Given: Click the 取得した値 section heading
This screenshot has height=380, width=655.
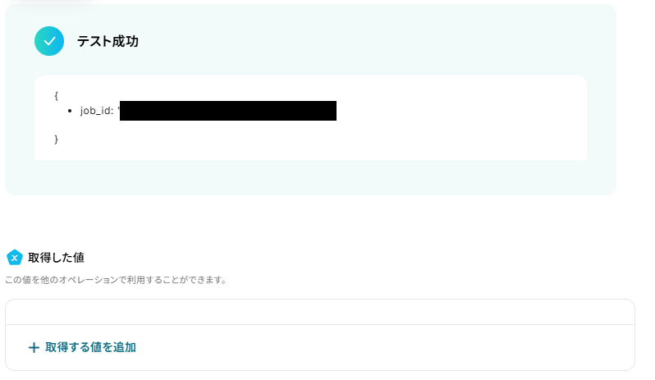Looking at the screenshot, I should click(x=56, y=258).
